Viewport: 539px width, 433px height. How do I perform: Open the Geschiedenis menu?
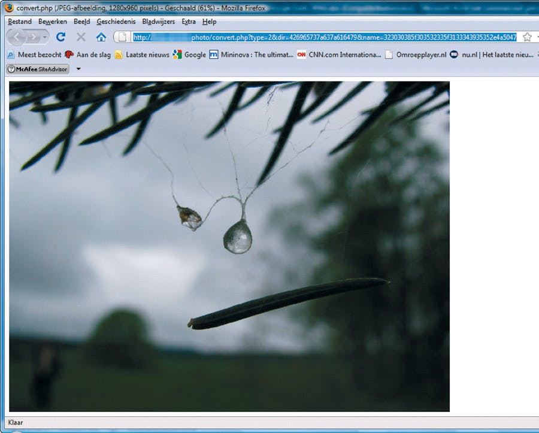pyautogui.click(x=116, y=22)
